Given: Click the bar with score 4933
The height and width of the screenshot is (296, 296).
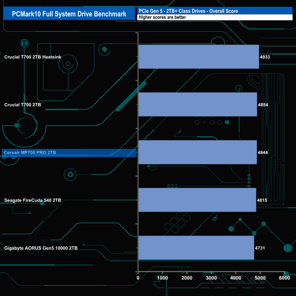Looking at the screenshot, I should [199, 56].
